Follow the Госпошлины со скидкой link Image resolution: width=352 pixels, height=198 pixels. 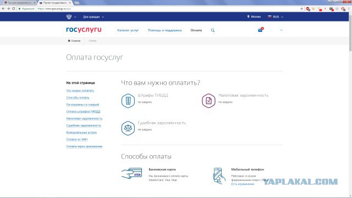pos(82,105)
